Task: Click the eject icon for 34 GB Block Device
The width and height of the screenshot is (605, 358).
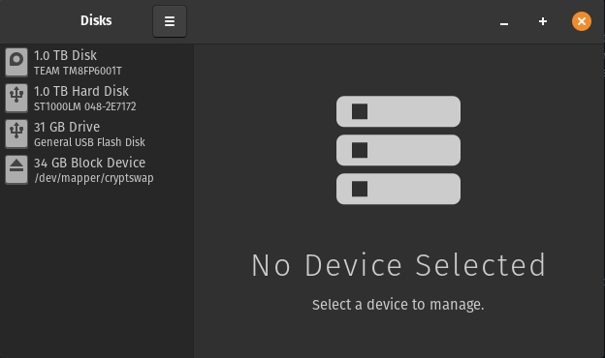Action: [16, 169]
